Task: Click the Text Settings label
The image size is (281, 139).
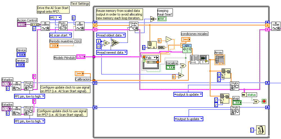Action: pyautogui.click(x=80, y=4)
